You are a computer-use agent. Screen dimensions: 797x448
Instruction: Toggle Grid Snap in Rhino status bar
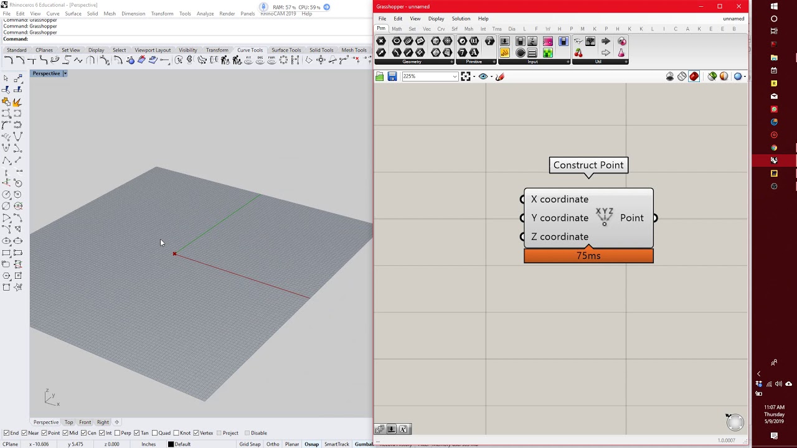250,444
